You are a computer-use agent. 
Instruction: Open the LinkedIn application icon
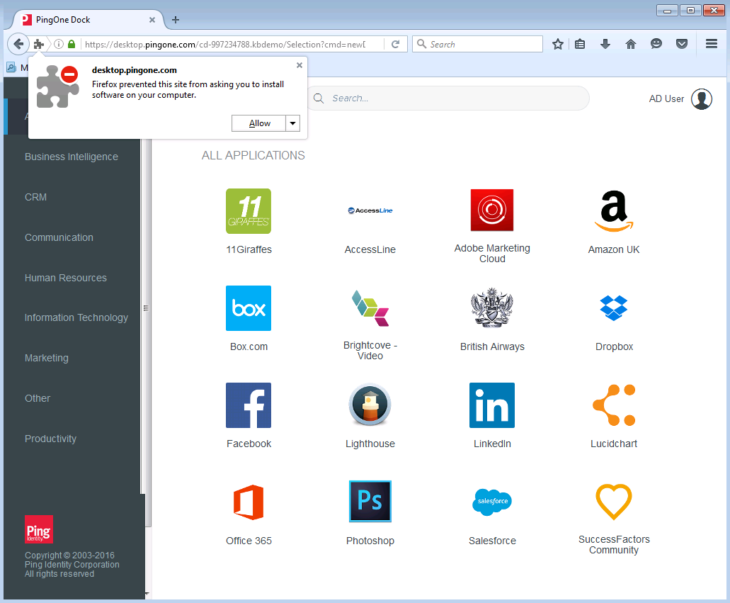(x=491, y=405)
